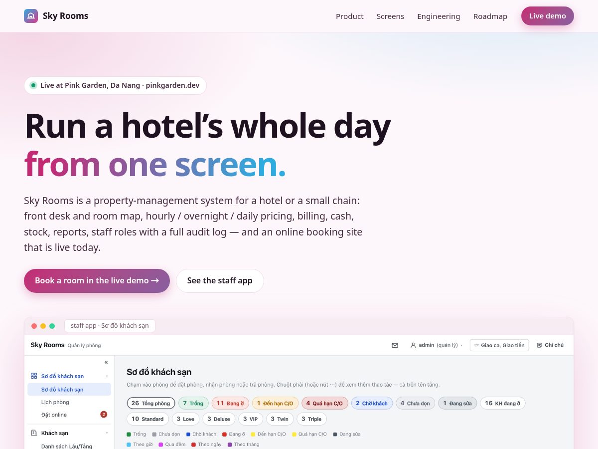Viewport: 598px width, 449px height.
Task: Click the Giao ca, Giao tiền button
Action: click(x=499, y=345)
